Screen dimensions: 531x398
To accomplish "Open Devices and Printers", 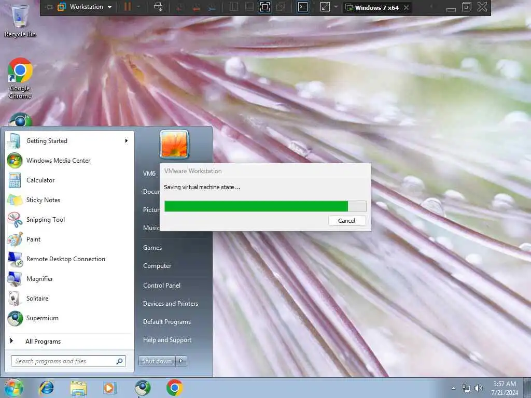I will coord(173,304).
